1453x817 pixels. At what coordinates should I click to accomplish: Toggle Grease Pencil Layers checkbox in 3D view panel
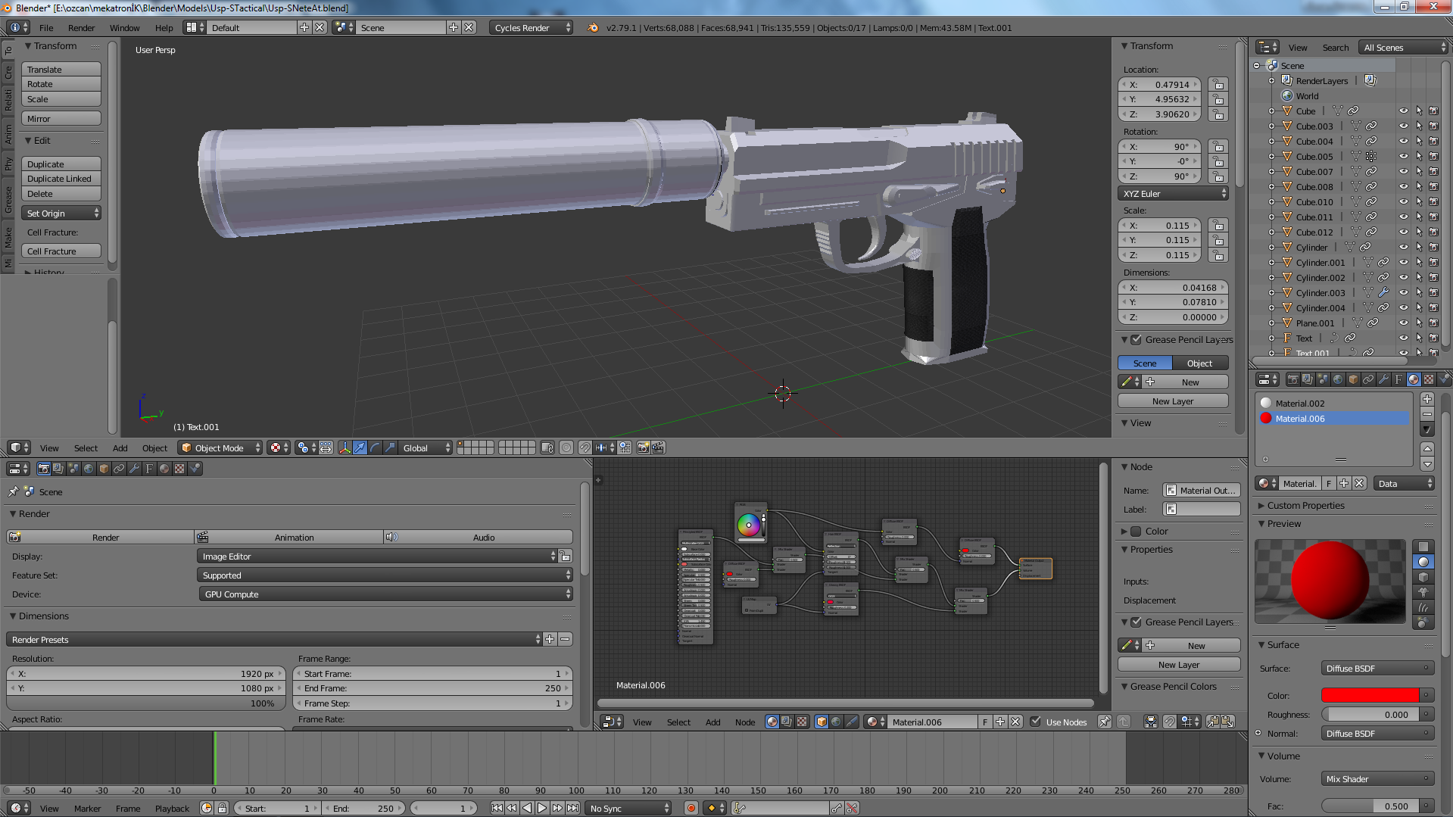[1136, 340]
